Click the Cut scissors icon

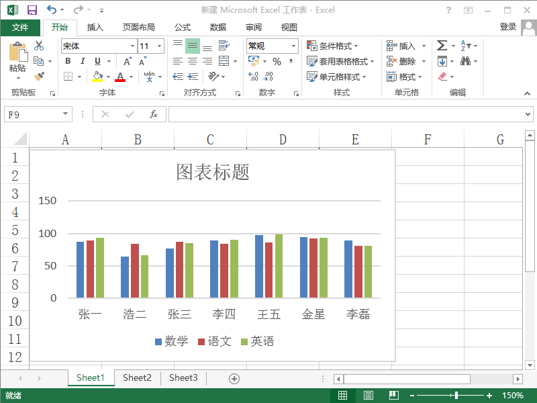click(39, 46)
